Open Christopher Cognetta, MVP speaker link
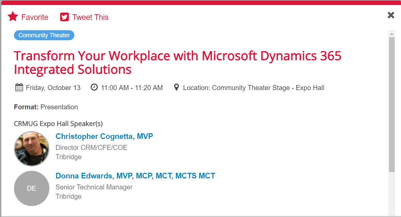Image resolution: width=401 pixels, height=217 pixels. pyautogui.click(x=104, y=136)
